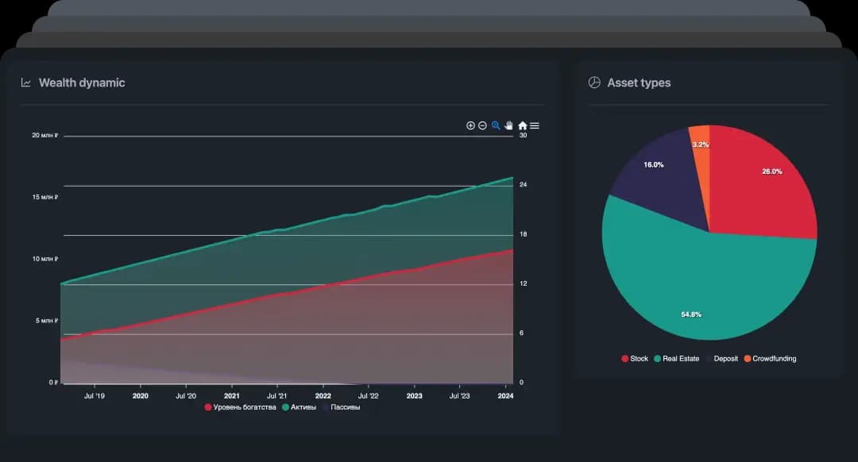Open the chart hamburger menu
Viewport: 858px width, 462px height.
tap(535, 125)
